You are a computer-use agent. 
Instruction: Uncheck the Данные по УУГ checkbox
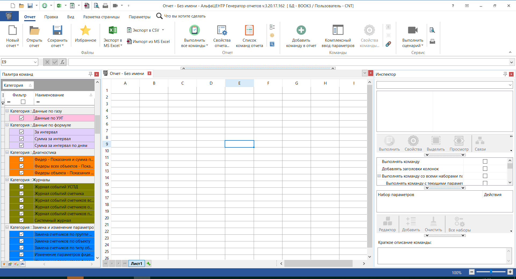[21, 118]
